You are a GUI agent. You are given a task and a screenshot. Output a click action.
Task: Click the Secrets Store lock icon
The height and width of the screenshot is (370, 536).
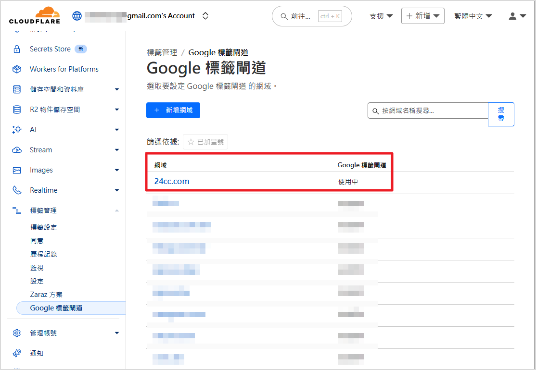pos(17,49)
